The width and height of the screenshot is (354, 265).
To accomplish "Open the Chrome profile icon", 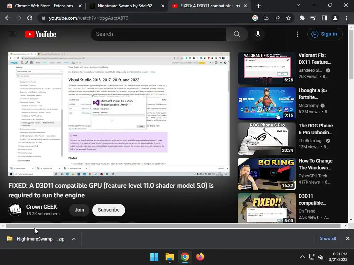I will [335, 18].
